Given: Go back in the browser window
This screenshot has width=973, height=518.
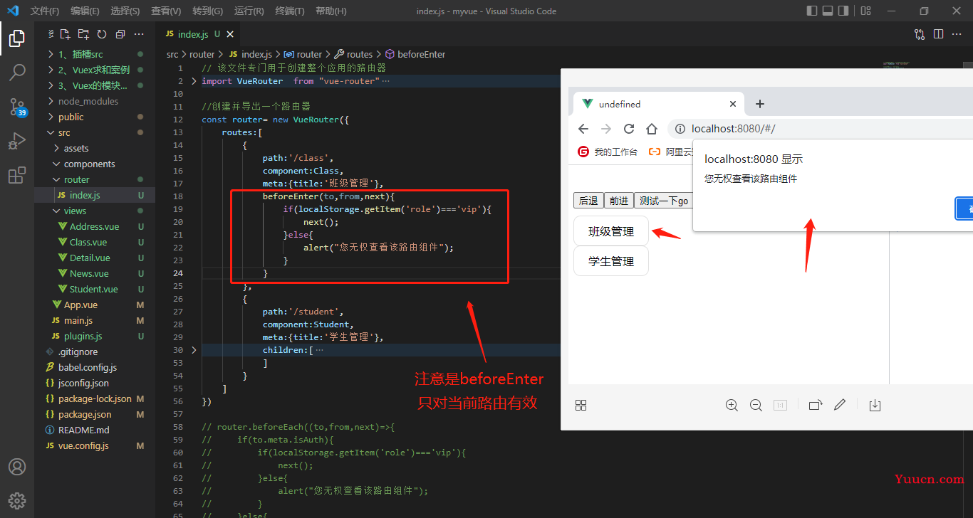Looking at the screenshot, I should pyautogui.click(x=583, y=129).
